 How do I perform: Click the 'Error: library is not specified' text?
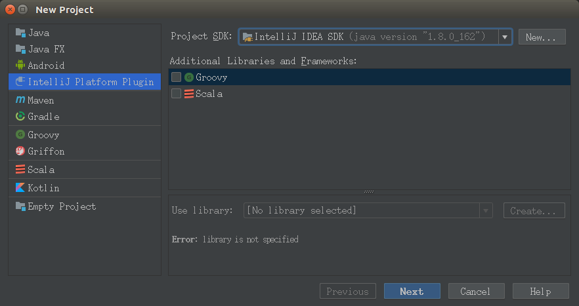click(x=235, y=239)
